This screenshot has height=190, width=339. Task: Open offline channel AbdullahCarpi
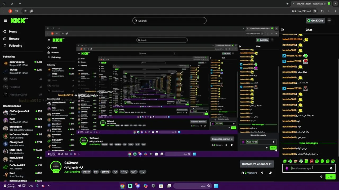point(23,94)
